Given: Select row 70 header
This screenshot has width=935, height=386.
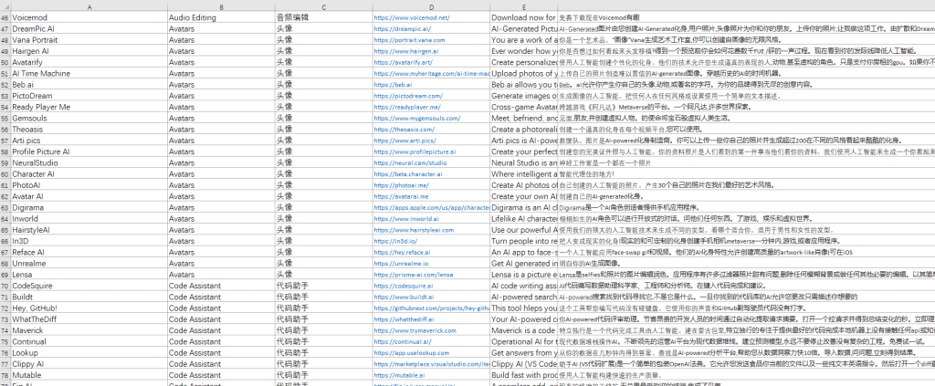Looking at the screenshot, I should (5, 286).
